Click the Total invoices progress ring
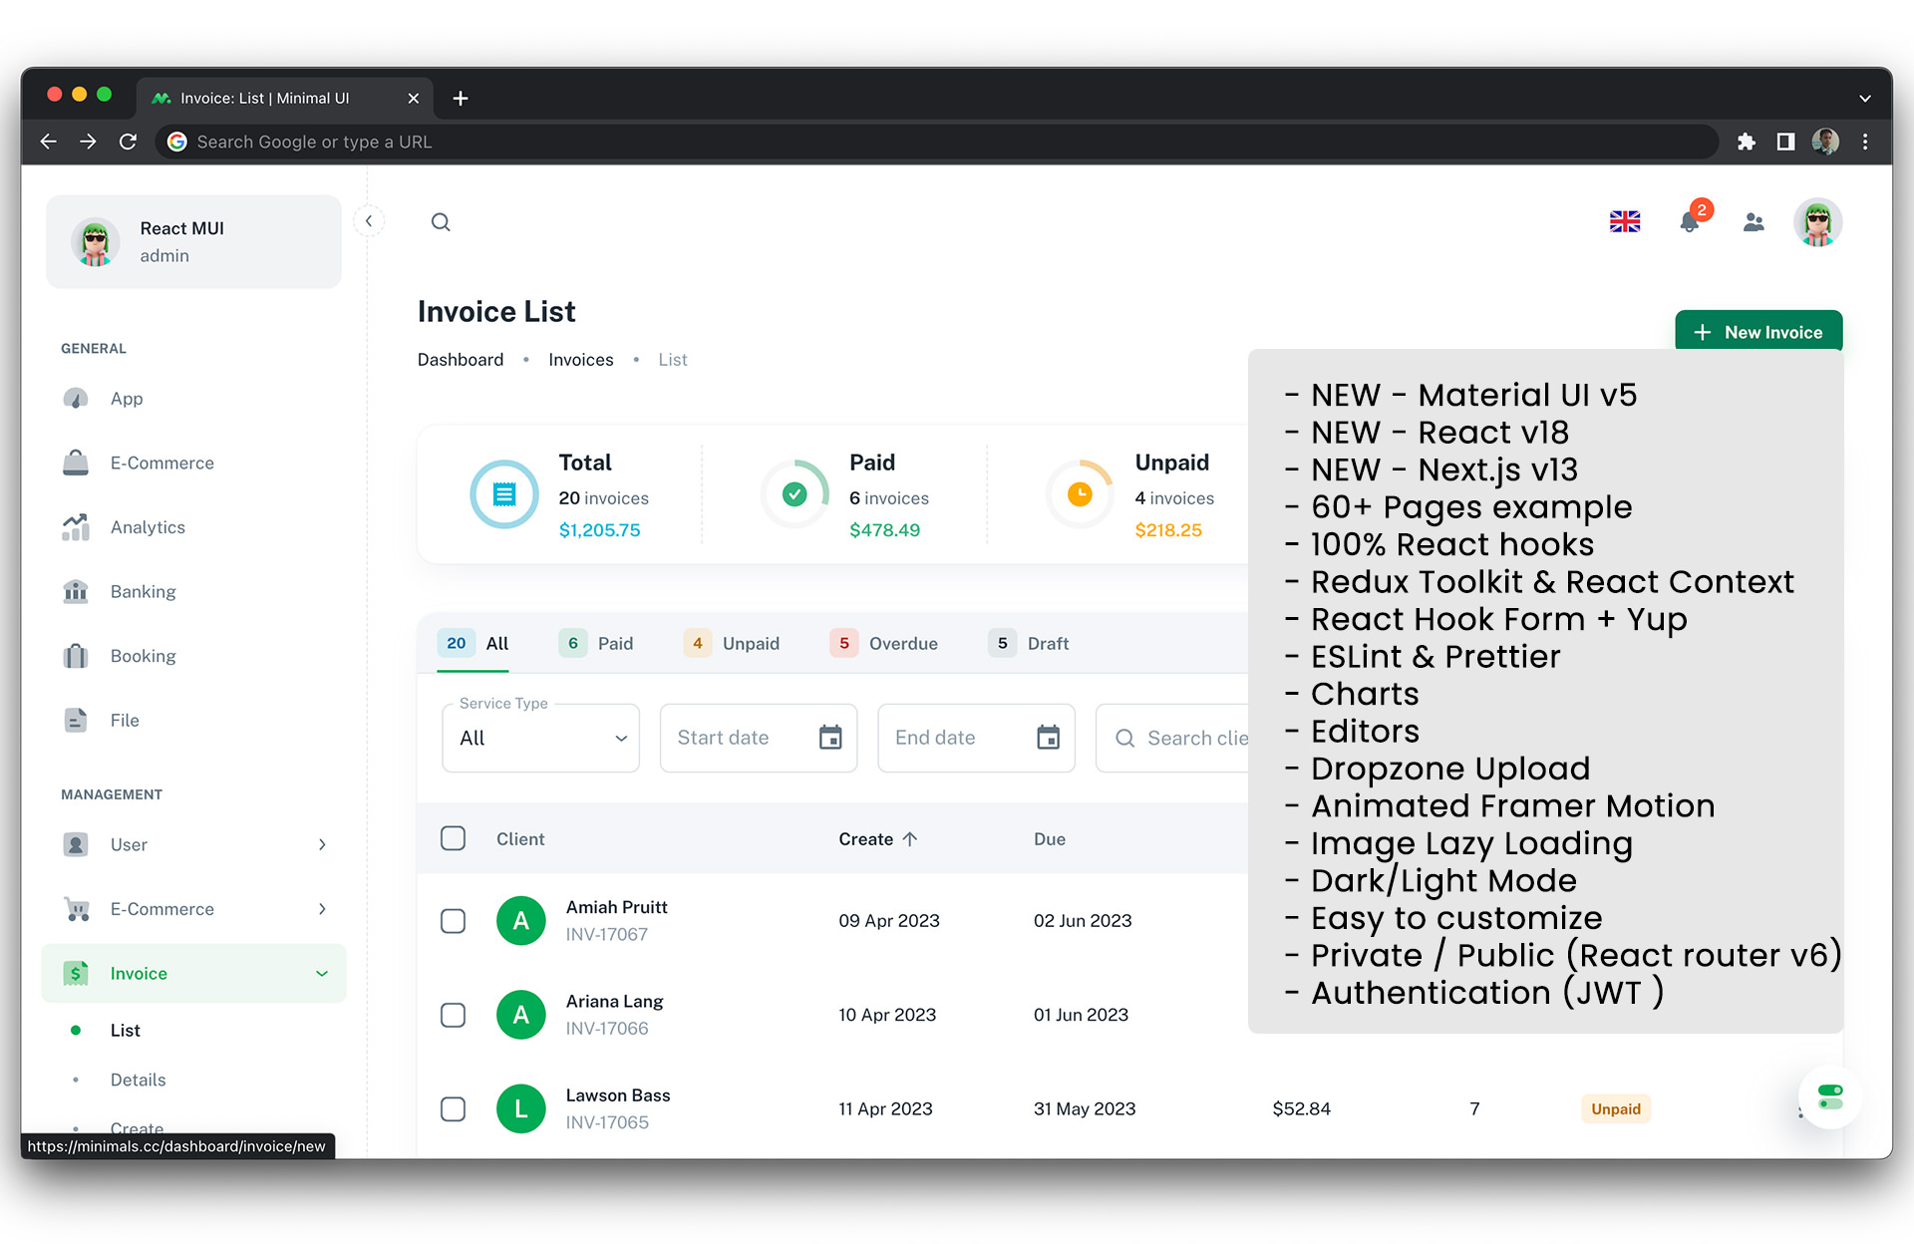 504,494
